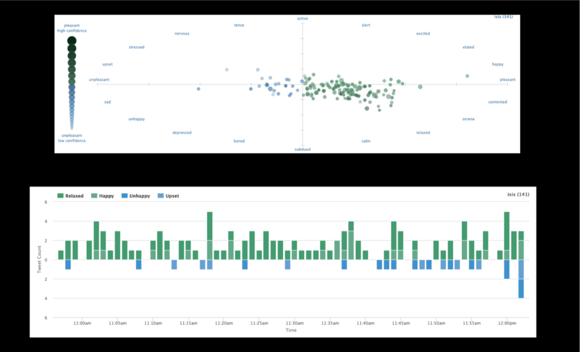Toggle the Relaxed series in the legend
This screenshot has width=580, height=352.
[71, 196]
